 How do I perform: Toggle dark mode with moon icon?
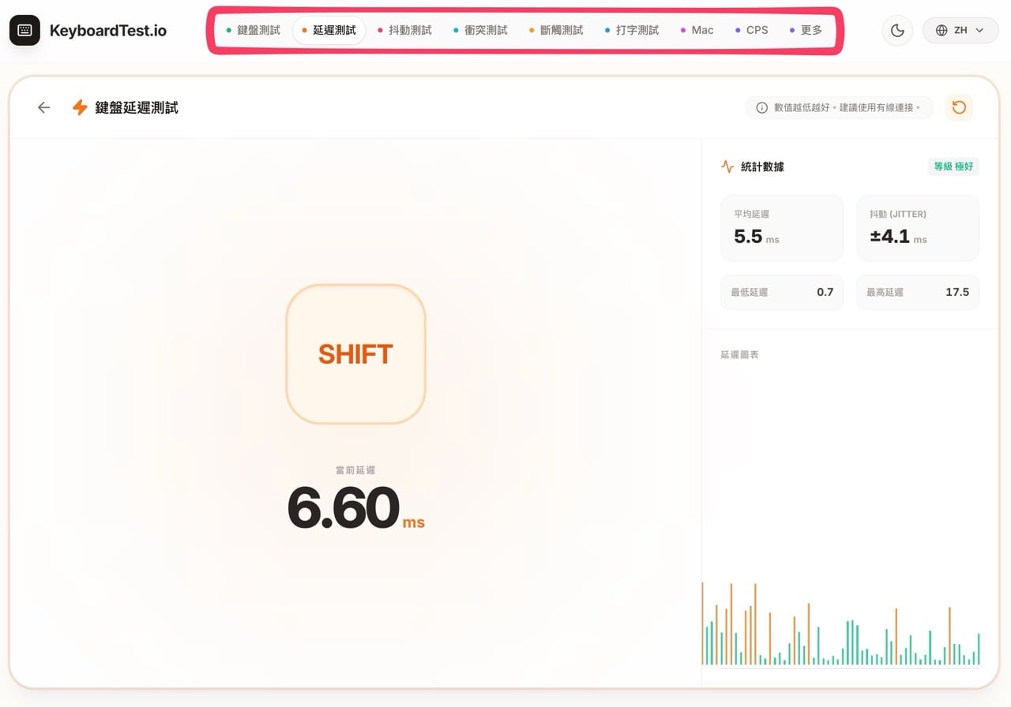[x=897, y=31]
